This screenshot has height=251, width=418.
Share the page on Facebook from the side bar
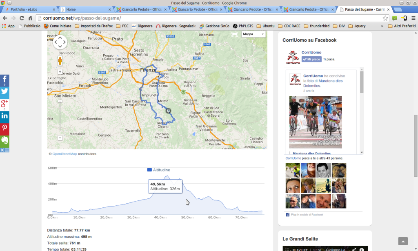(4, 80)
